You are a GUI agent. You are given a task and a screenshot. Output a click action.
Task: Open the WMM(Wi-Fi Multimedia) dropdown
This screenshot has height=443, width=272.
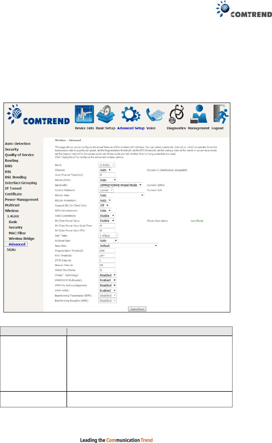point(108,280)
